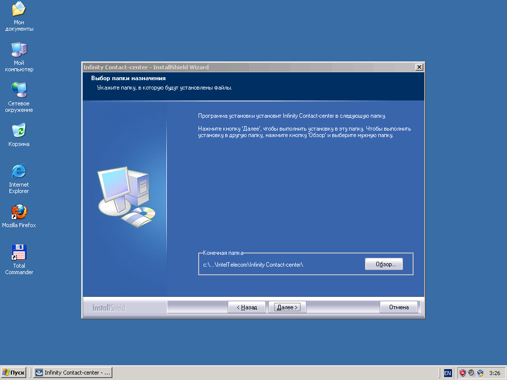
Task: Open the Пуск start menu
Action: click(13, 373)
